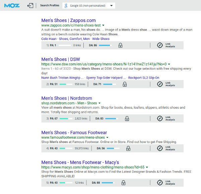Follow the Rockport SL2 Slip-On sitelink

coord(144,78)
